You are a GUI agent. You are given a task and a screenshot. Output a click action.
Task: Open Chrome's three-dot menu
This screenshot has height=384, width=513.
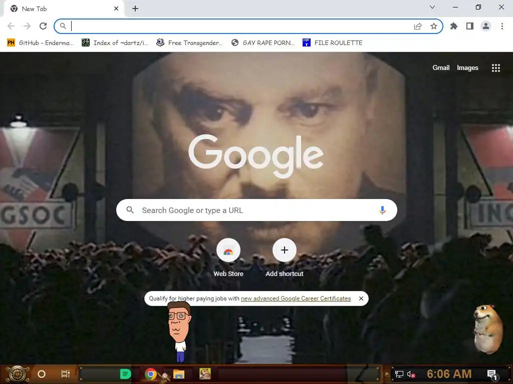(502, 26)
